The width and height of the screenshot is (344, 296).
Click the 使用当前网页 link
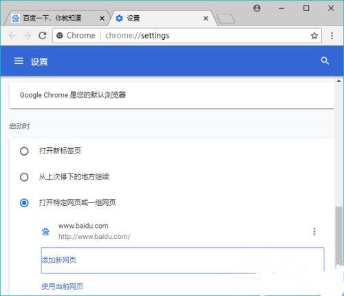pos(62,286)
